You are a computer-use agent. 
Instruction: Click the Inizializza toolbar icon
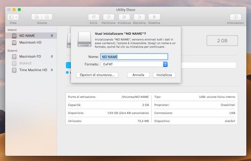coord(124,17)
